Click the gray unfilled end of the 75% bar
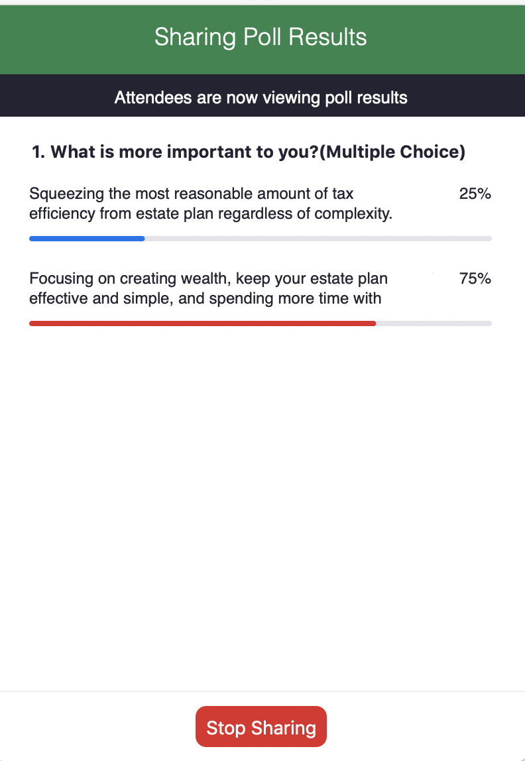This screenshot has height=761, width=525. (x=434, y=323)
